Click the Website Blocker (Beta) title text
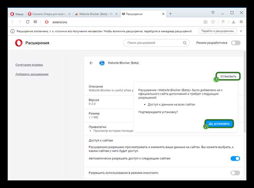 (x=123, y=63)
